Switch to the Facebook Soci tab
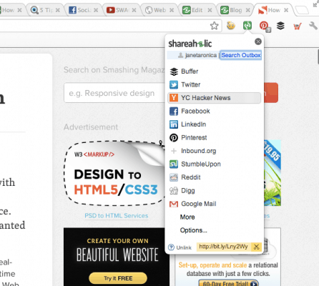319x286 pixels. 84,10
